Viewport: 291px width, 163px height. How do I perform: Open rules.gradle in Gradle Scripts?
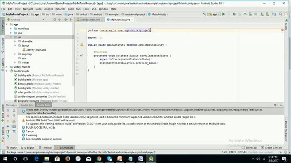click(x=36, y=92)
